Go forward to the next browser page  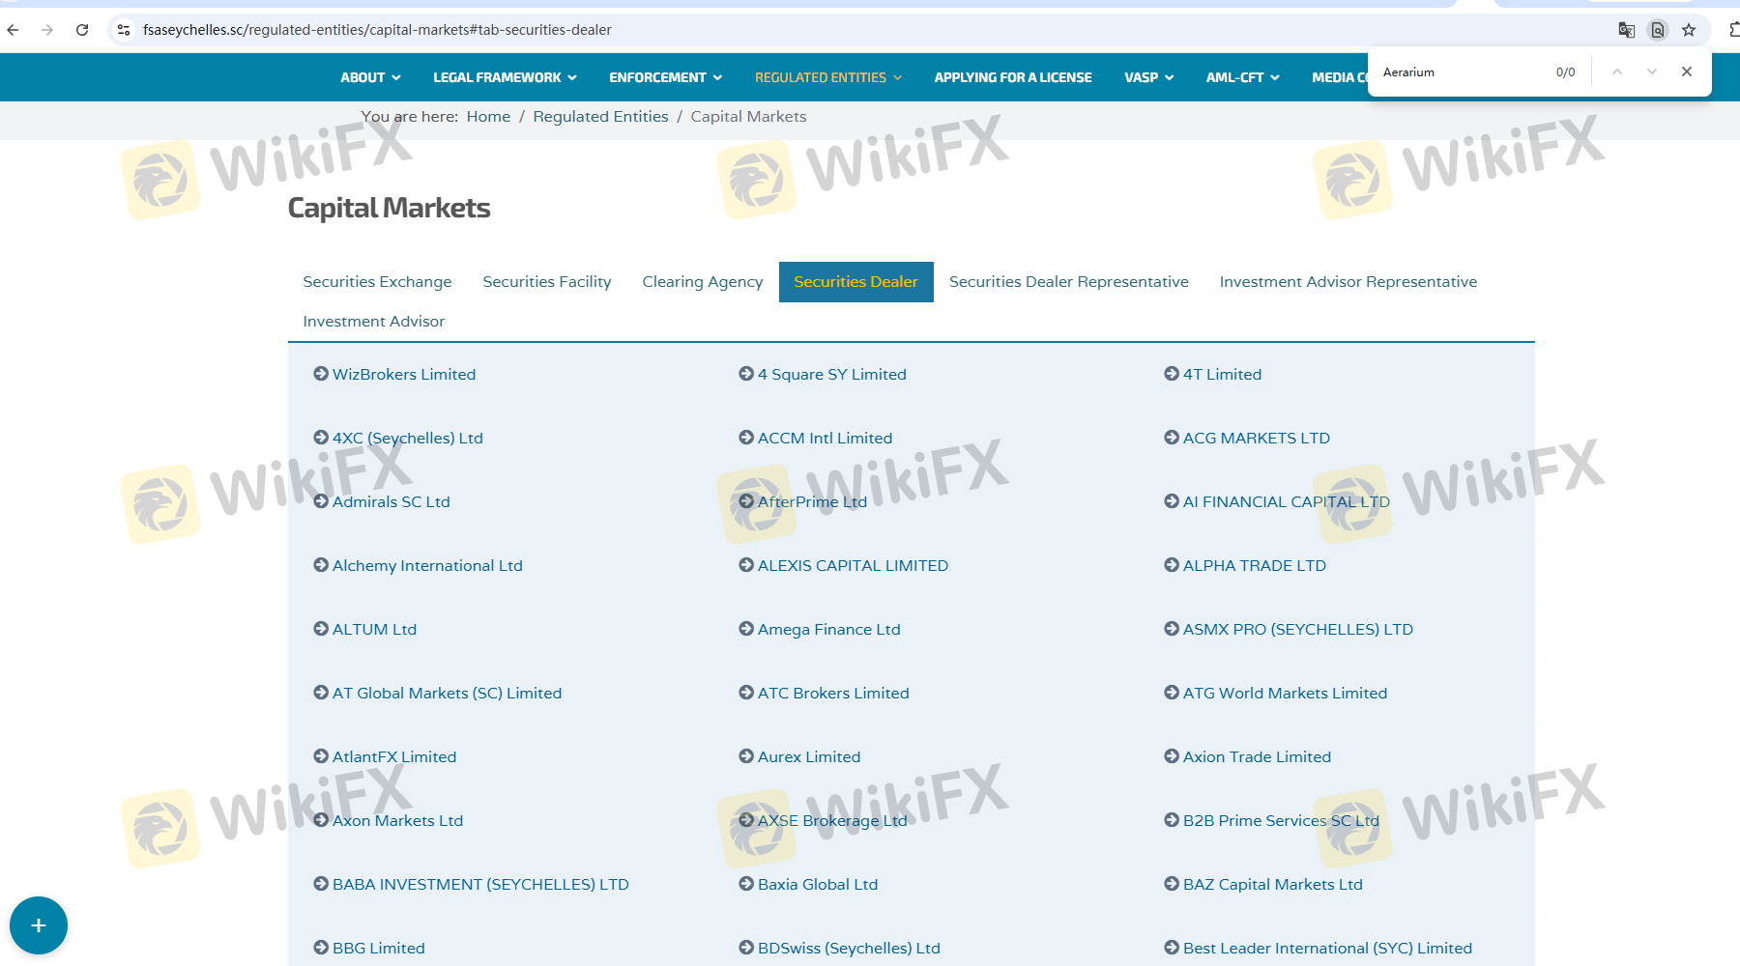[47, 30]
